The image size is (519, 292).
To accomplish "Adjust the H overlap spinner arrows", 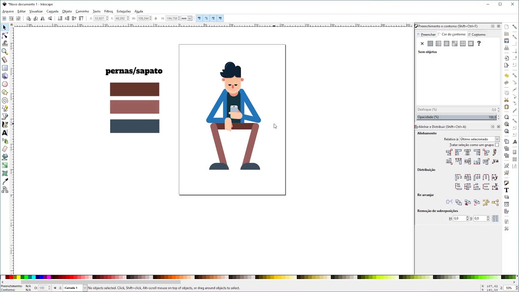I will (x=468, y=219).
